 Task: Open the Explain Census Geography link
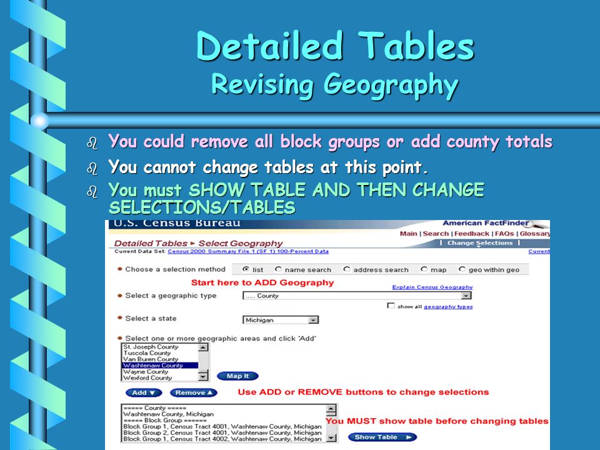[432, 287]
